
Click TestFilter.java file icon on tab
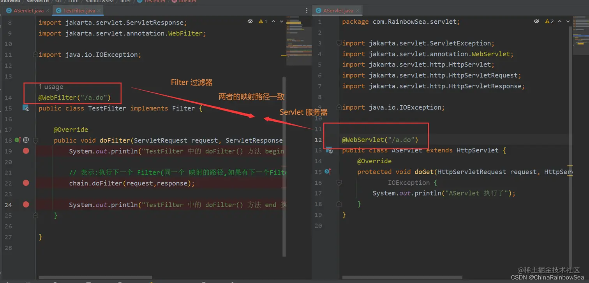59,10
